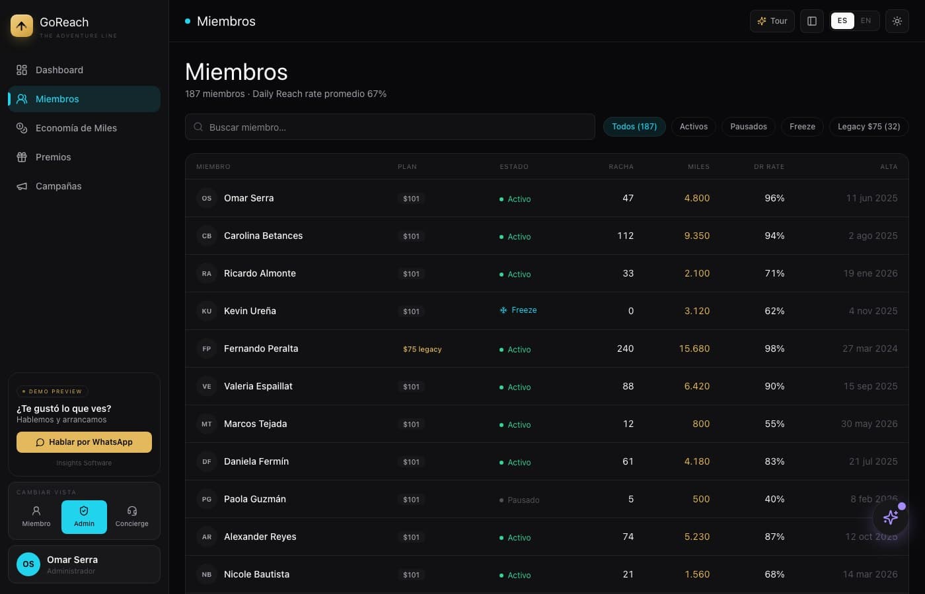The image size is (925, 594).
Task: Click the DF avatar for Daniela Fermín
Action: (x=207, y=461)
